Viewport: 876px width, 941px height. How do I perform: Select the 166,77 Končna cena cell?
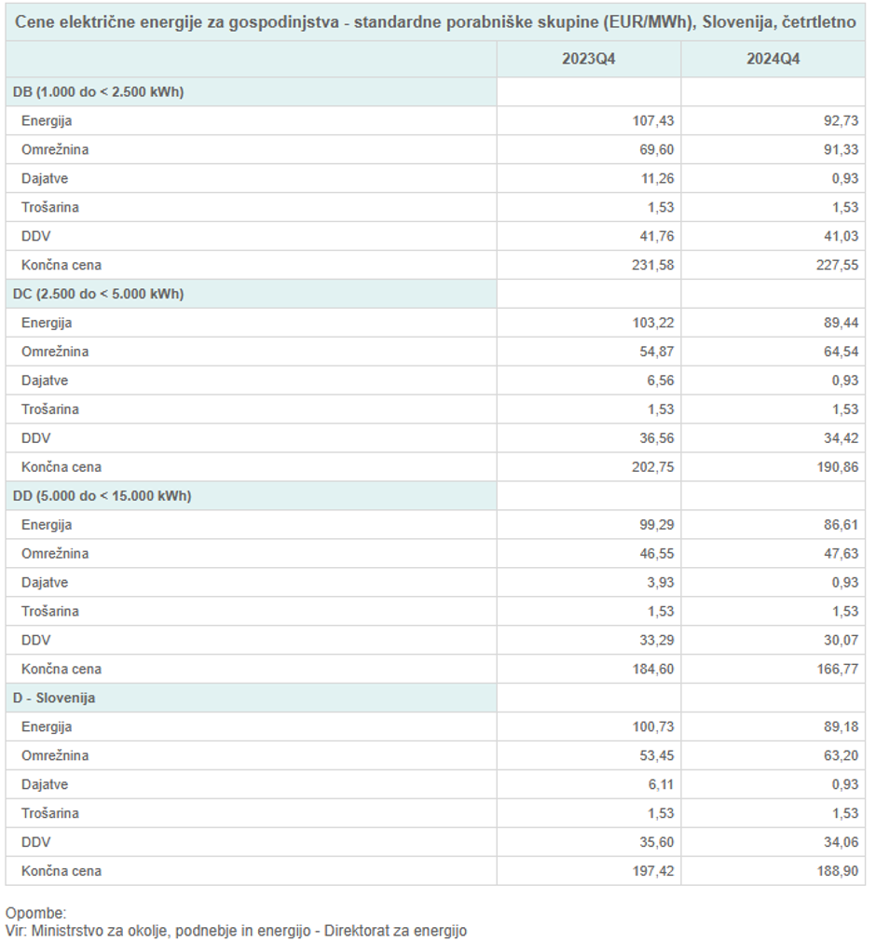tap(838, 669)
